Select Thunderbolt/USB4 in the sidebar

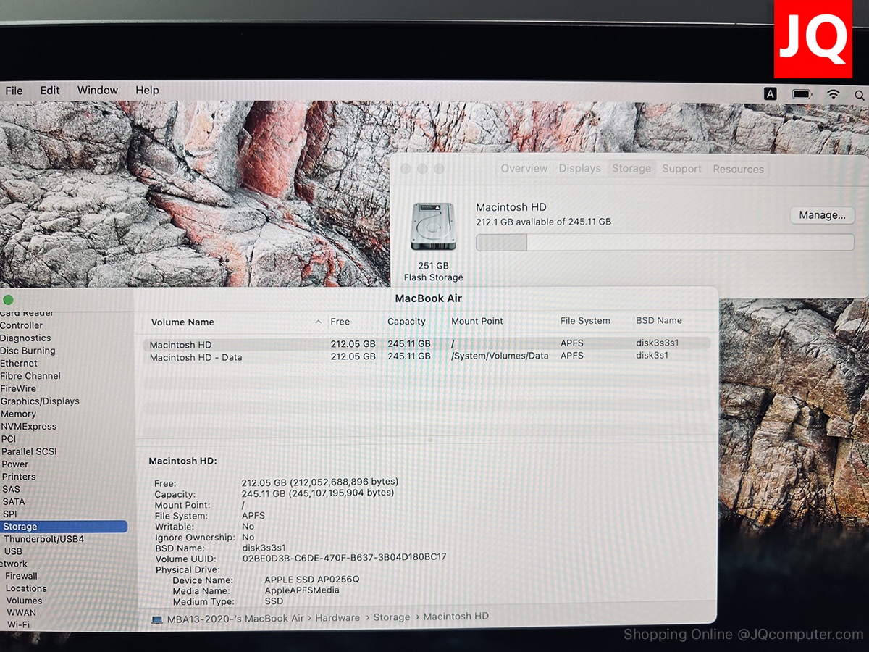tap(44, 539)
